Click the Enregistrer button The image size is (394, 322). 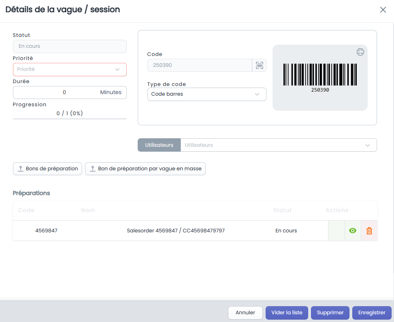tap(372, 313)
